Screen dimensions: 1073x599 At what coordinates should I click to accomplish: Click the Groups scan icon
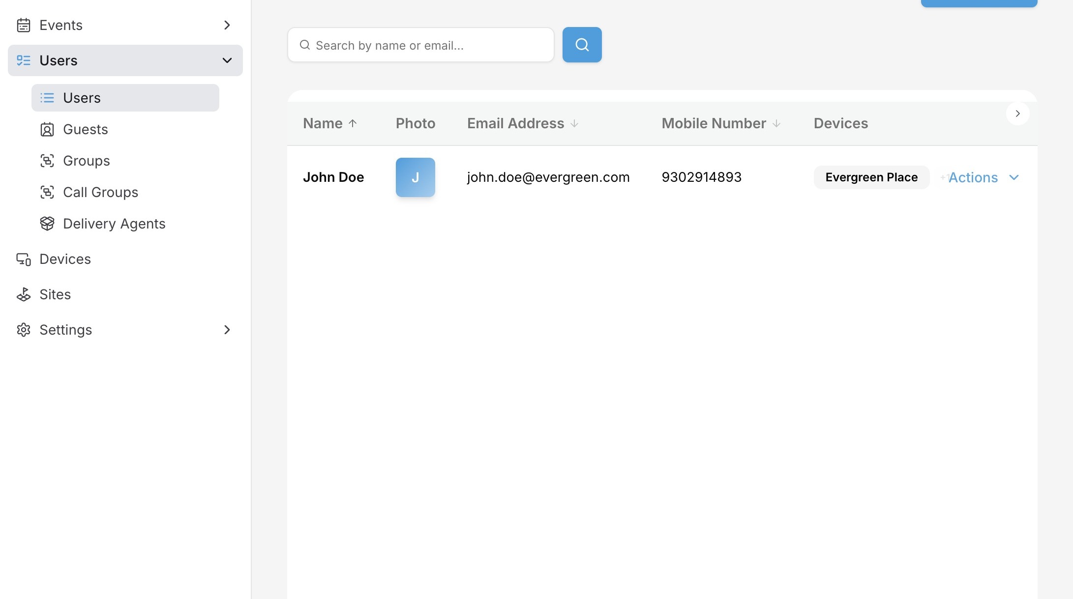click(47, 161)
